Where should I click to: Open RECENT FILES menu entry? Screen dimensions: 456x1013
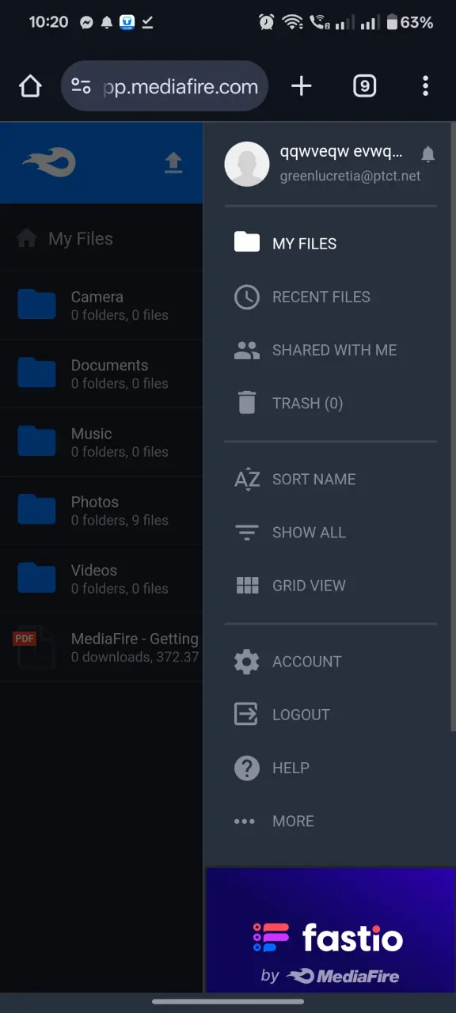[x=330, y=297]
